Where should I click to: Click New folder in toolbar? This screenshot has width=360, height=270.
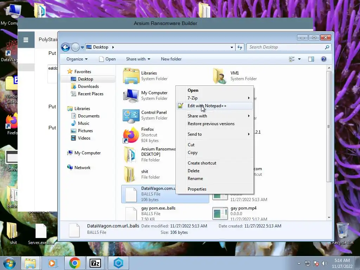[x=171, y=59]
